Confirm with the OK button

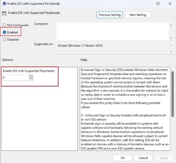coord(122,158)
